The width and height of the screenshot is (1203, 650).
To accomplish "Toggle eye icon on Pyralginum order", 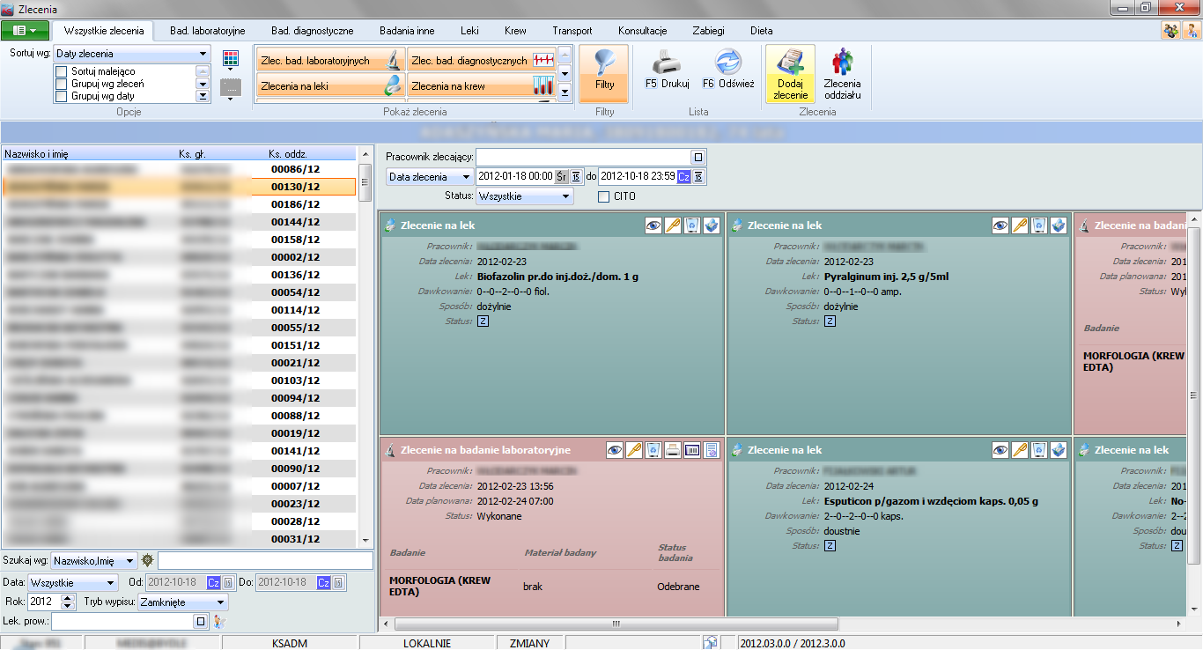I will [x=1000, y=225].
